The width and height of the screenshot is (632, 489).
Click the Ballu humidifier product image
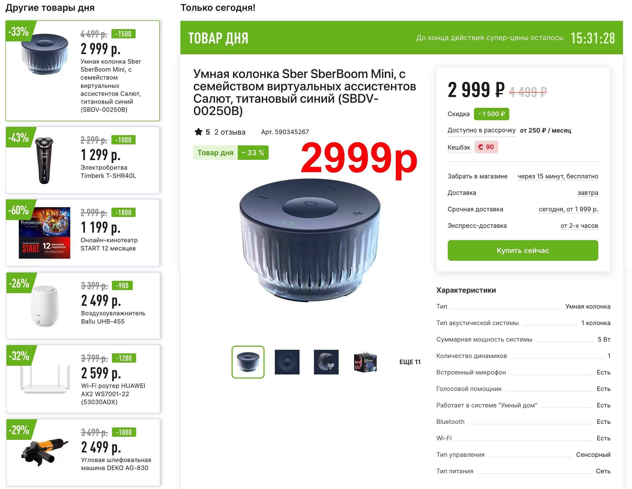coord(45,306)
